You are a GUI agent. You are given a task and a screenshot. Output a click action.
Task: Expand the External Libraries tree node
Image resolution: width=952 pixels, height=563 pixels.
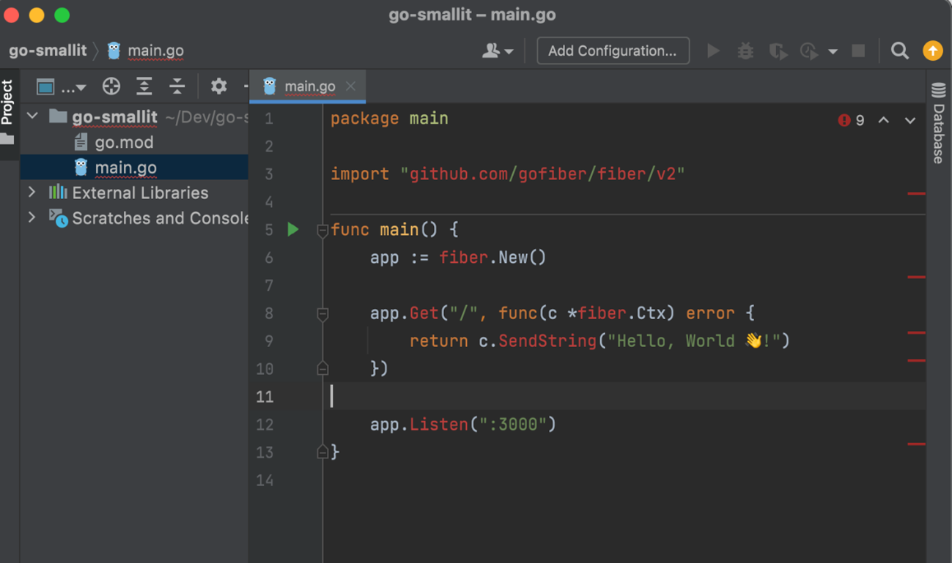coord(32,193)
